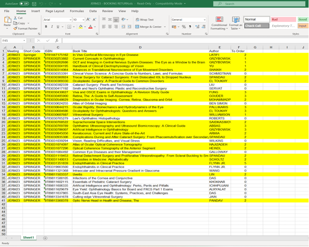Viewport: 309px width, 247px height.
Task: Toggle Italic formatting
Action: 52,27
